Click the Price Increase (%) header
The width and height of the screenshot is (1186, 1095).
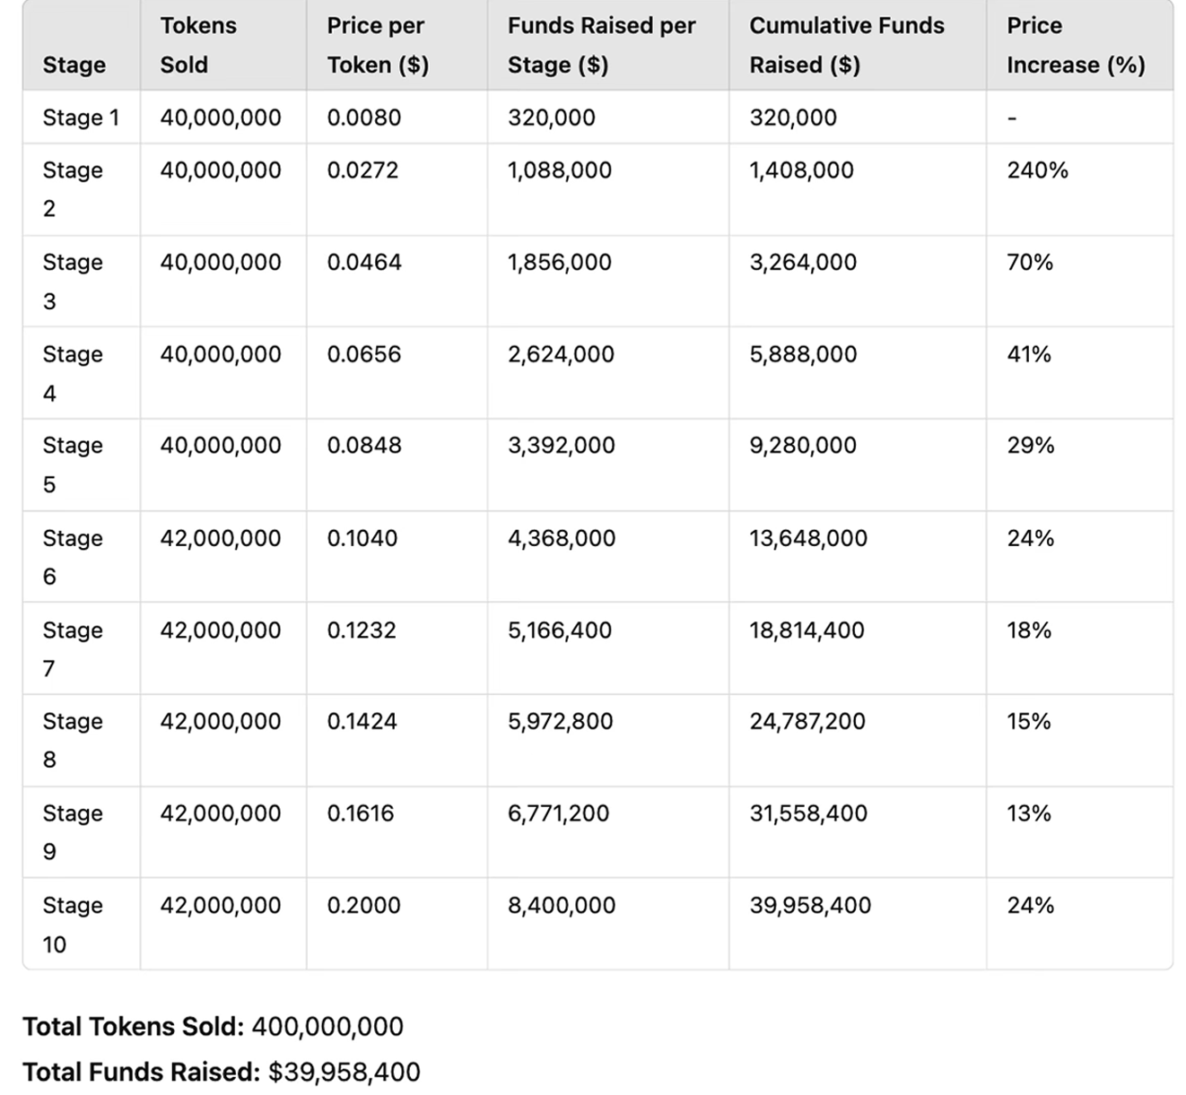pyautogui.click(x=1075, y=45)
